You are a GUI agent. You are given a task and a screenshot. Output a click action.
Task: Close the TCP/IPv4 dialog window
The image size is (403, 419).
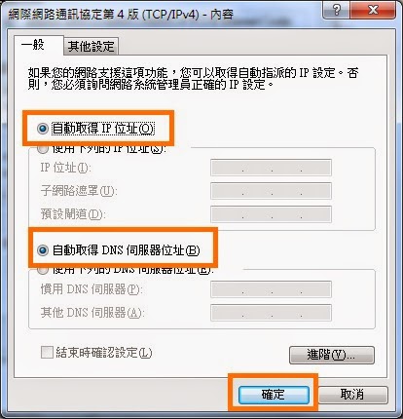tap(373, 10)
